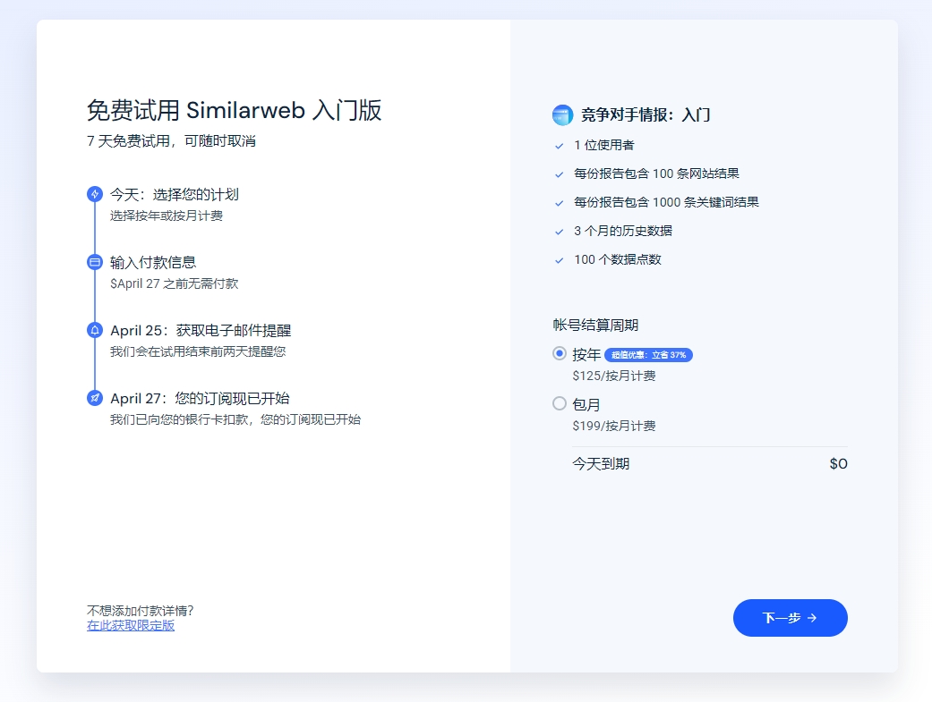This screenshot has height=702, width=932.
Task: Click the price text $199/按月计费
Action: 614,426
